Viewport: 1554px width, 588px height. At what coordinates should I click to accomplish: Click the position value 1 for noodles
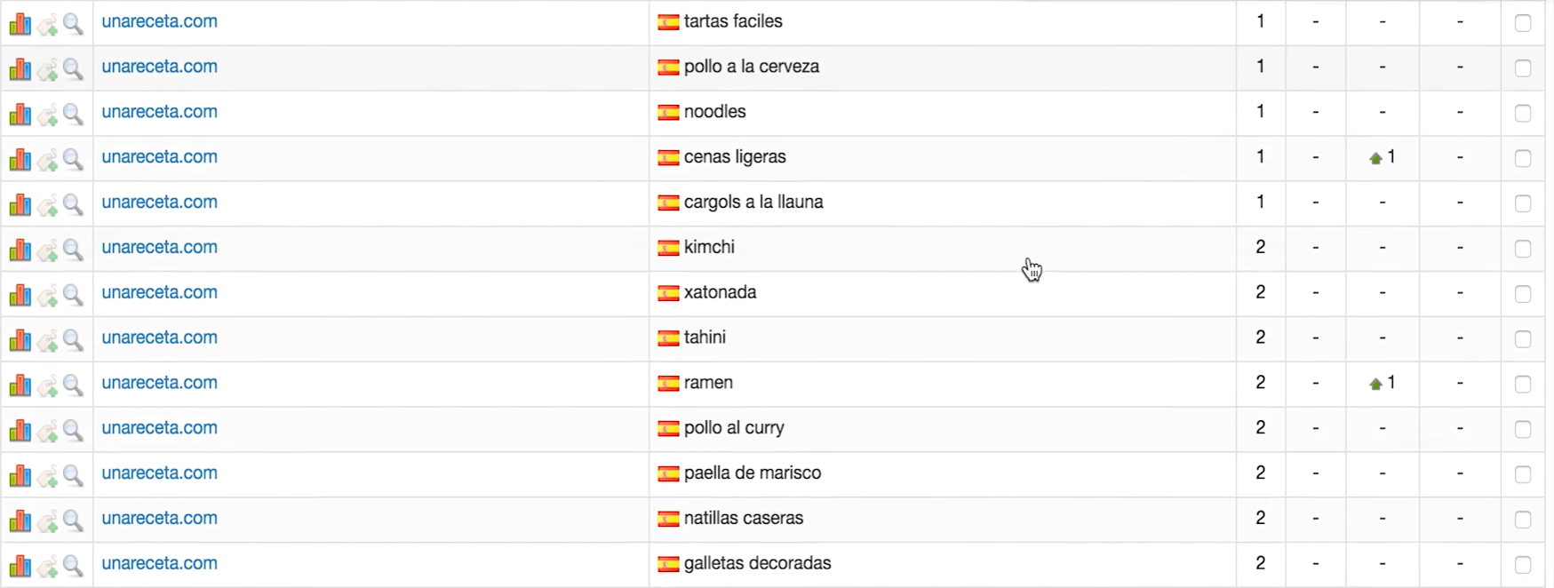(1259, 113)
